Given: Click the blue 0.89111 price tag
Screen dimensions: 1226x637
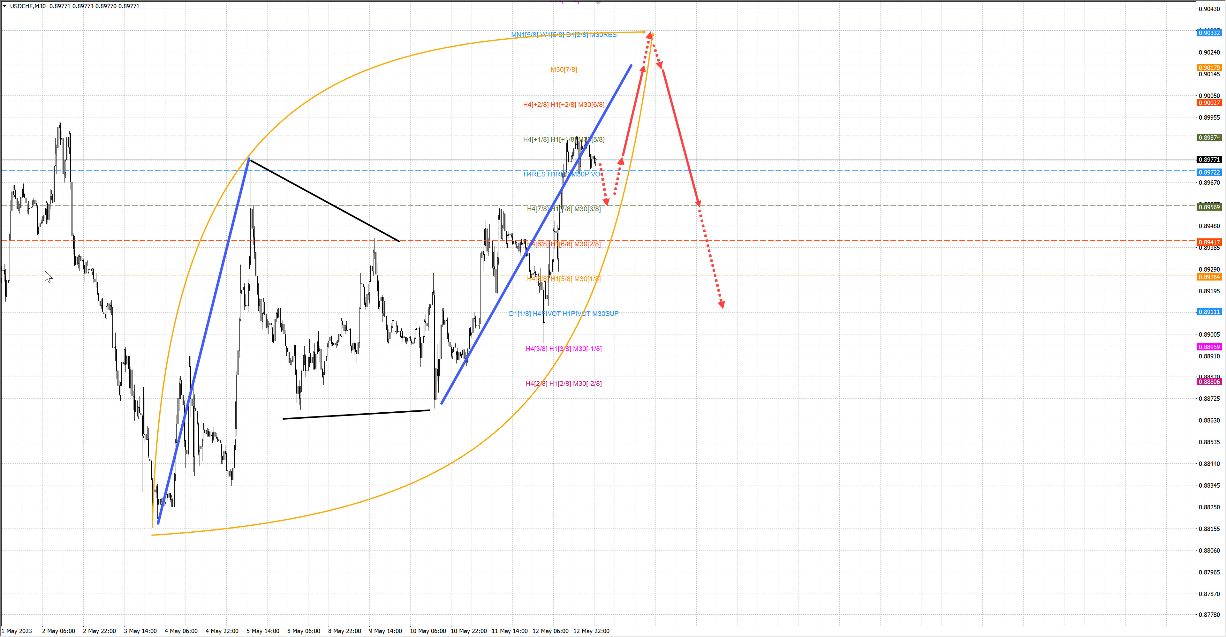Looking at the screenshot, I should pos(1209,312).
